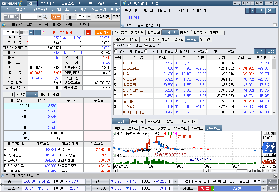Select the 전체 market radio button

point(116,45)
